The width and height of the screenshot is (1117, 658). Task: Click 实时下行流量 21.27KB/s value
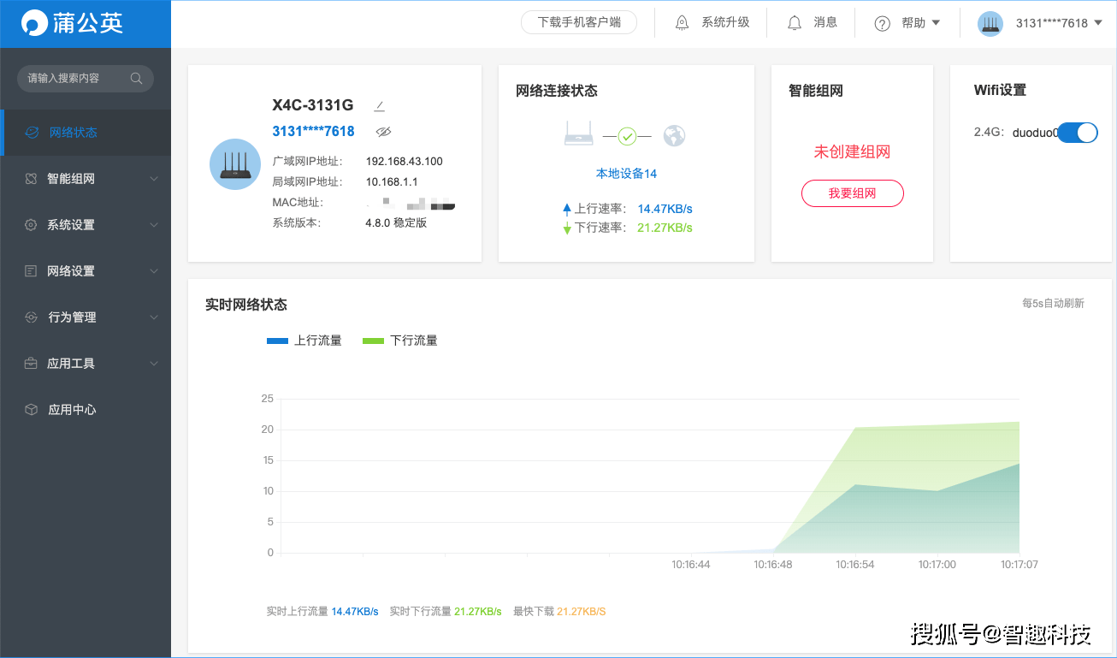[478, 612]
